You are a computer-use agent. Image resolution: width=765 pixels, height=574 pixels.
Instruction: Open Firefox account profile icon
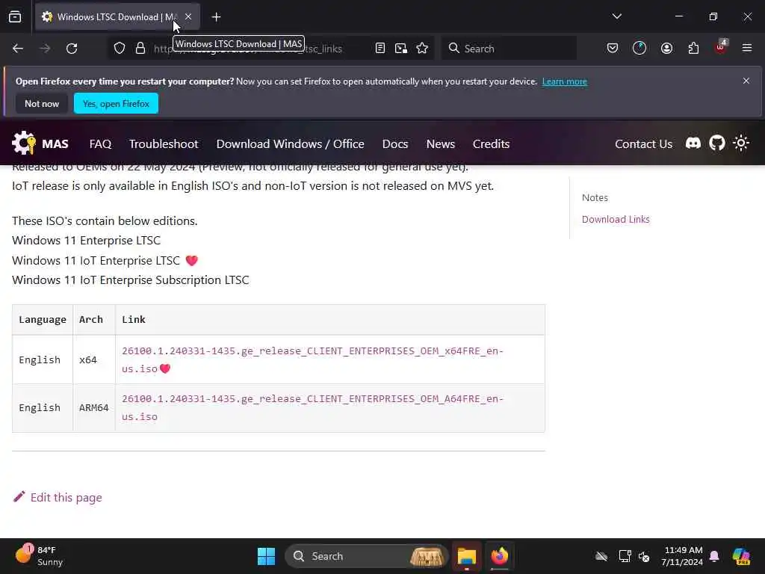[666, 48]
